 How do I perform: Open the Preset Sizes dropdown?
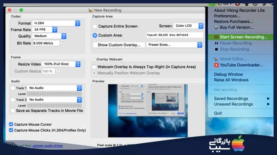174,45
